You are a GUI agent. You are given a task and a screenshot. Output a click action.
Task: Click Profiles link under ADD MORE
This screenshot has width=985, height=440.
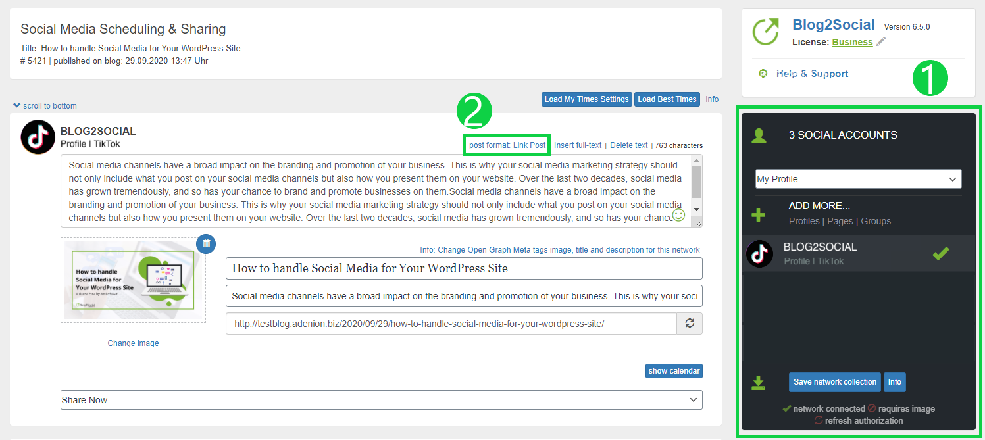(804, 221)
